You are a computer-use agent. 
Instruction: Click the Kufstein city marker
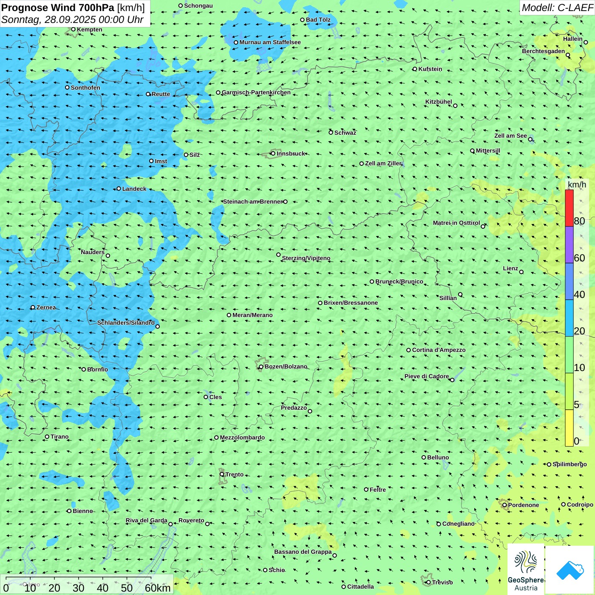(x=415, y=69)
